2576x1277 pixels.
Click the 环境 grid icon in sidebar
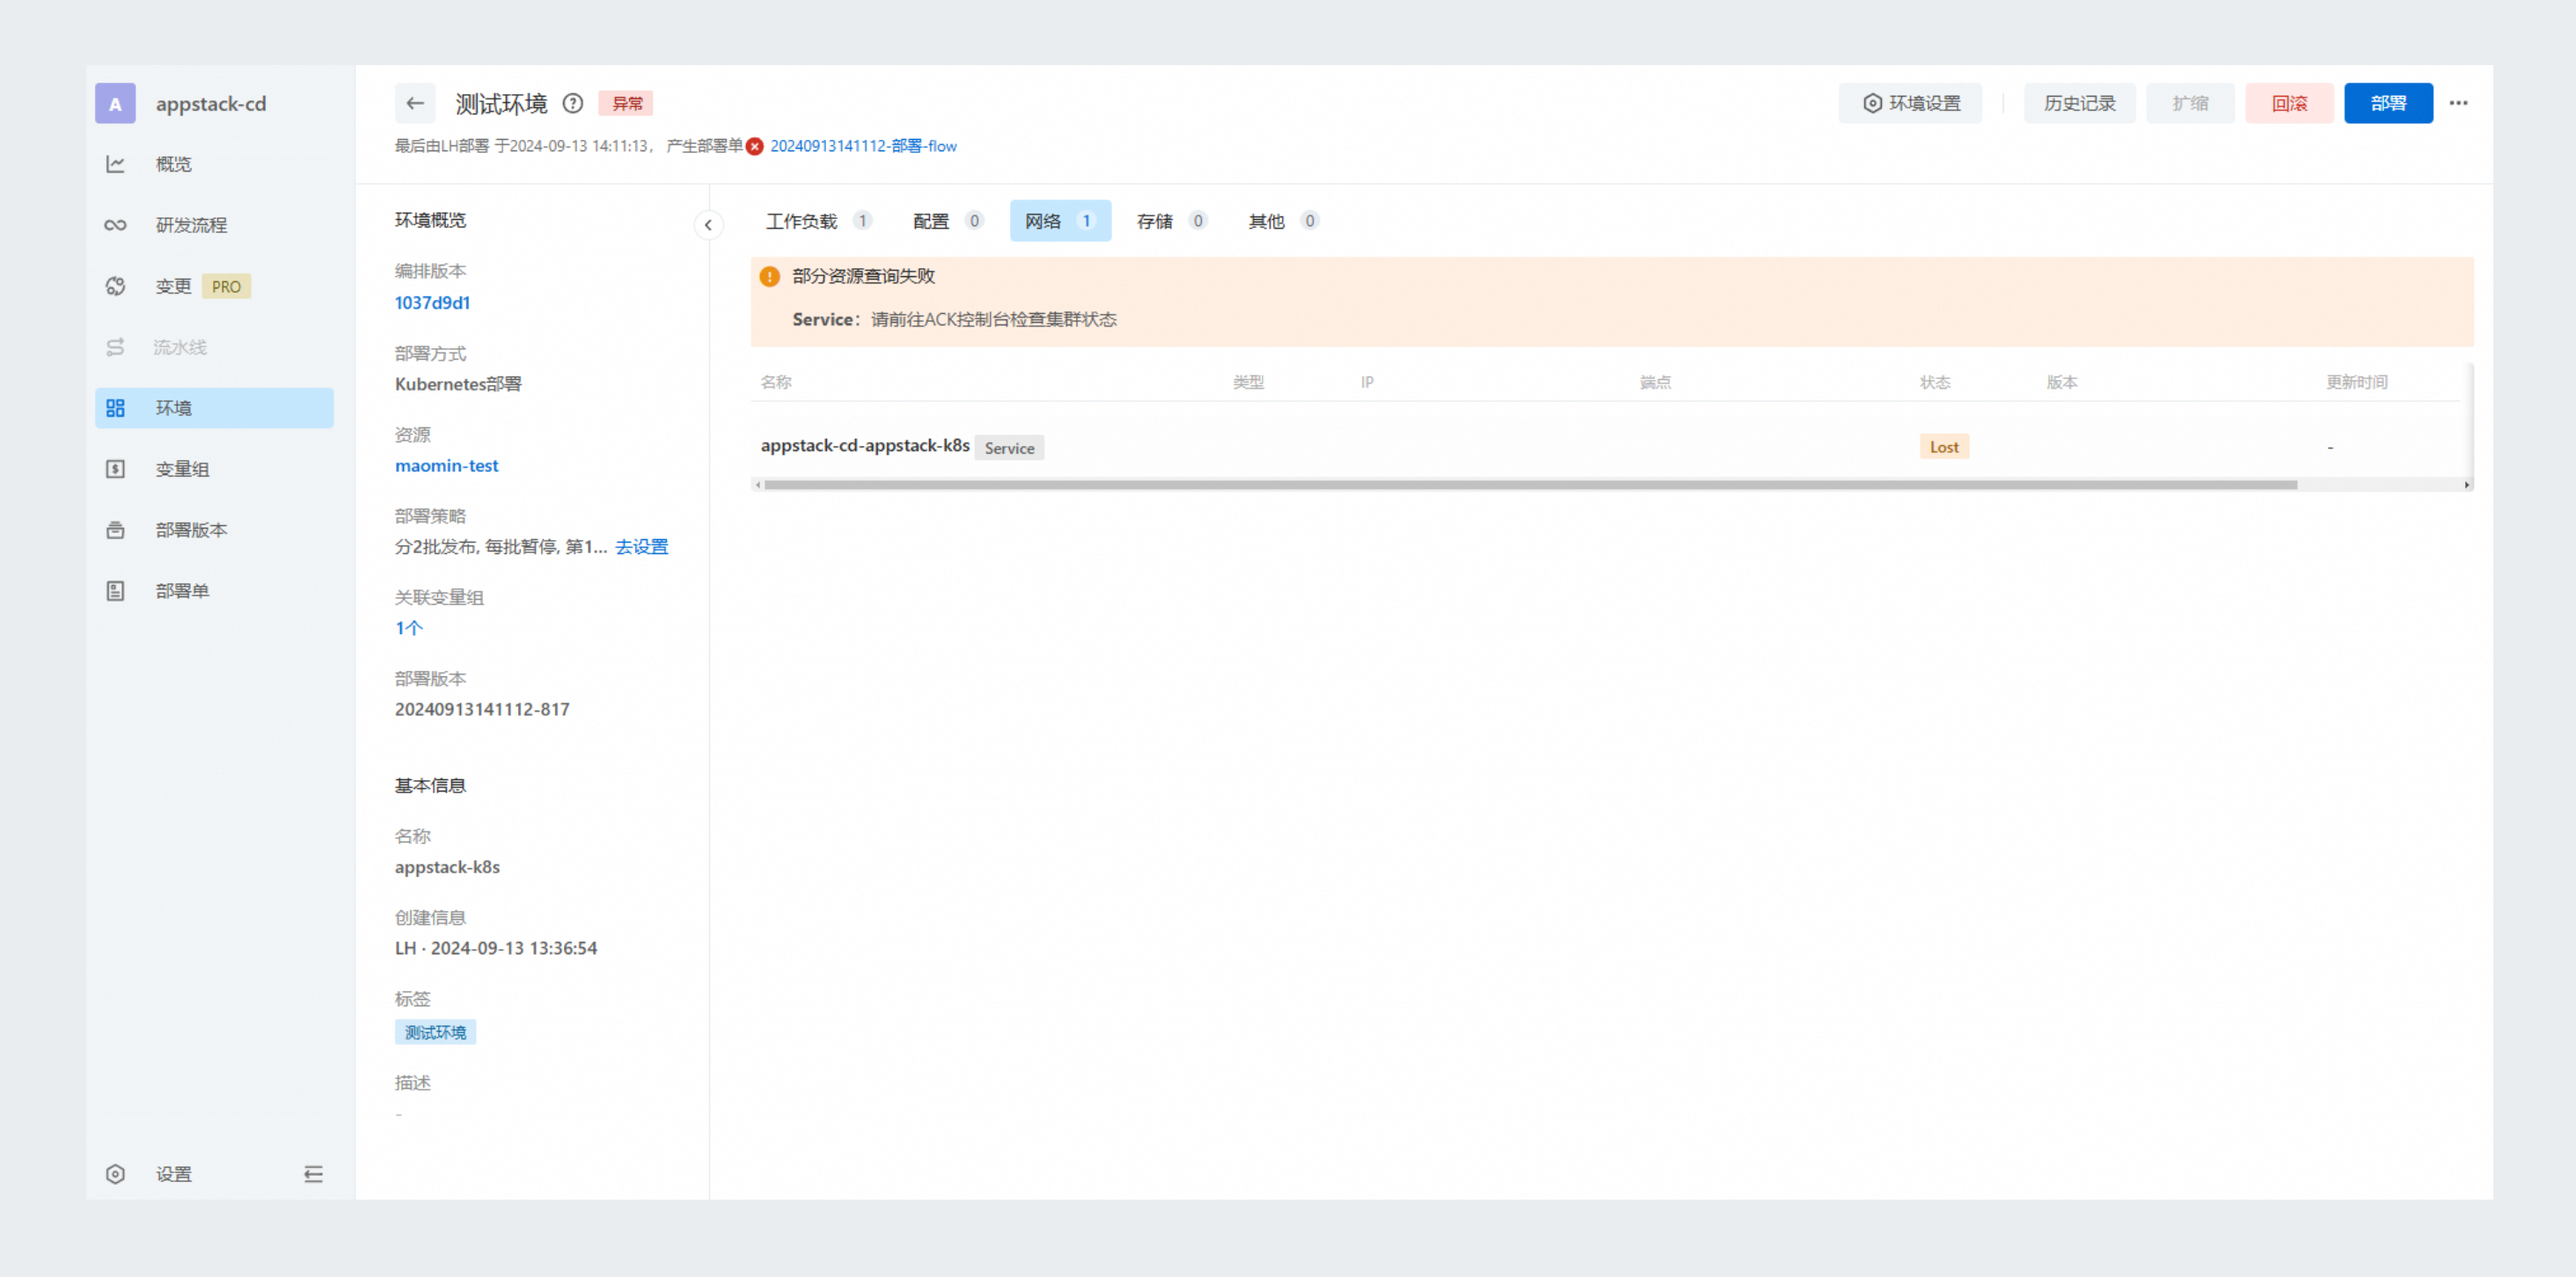(x=115, y=408)
